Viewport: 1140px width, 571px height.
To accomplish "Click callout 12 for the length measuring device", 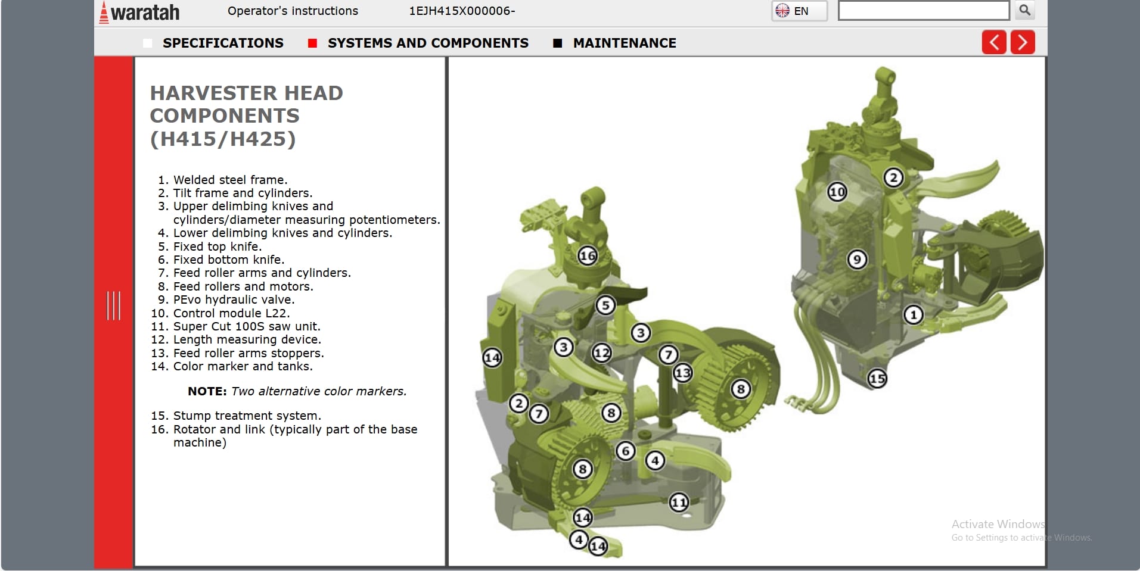I will coord(602,353).
